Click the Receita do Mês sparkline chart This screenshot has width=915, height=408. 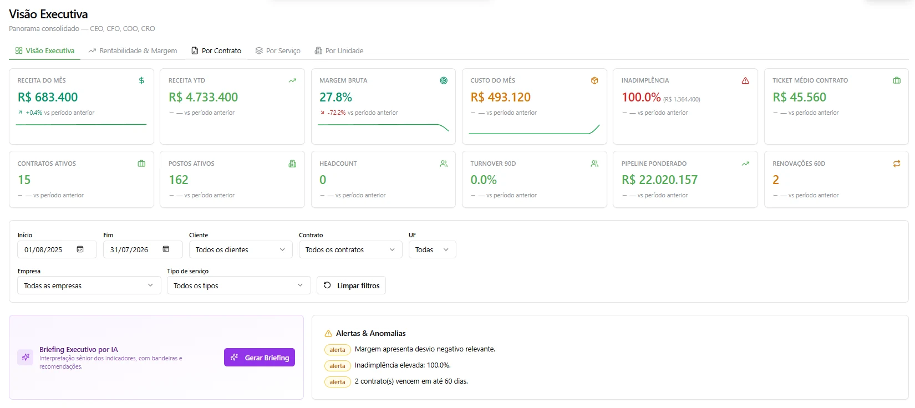coord(81,125)
